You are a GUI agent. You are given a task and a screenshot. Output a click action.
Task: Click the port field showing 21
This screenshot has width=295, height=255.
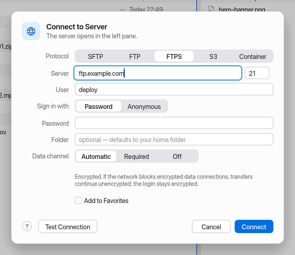click(x=257, y=73)
